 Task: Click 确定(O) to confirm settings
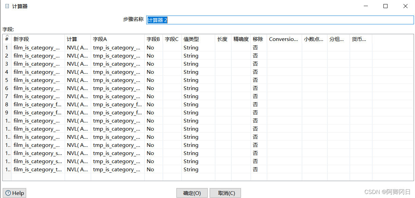tap(192, 193)
